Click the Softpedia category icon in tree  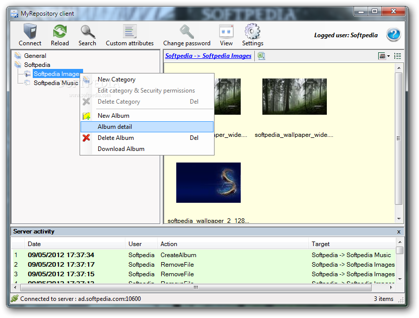[18, 64]
